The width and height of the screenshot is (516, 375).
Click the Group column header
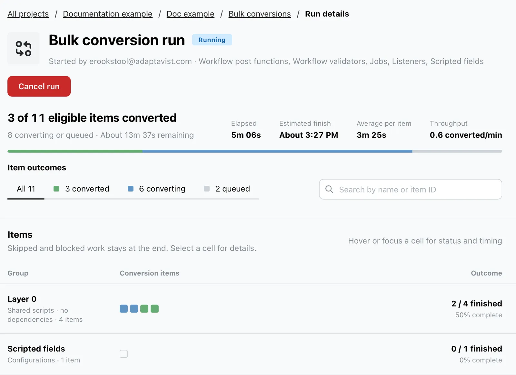18,273
